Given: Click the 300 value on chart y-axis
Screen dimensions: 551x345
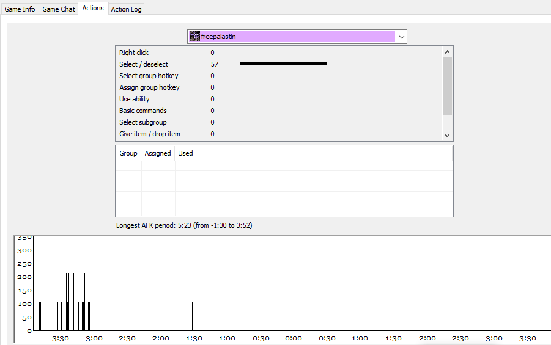Looking at the screenshot, I should coord(24,250).
